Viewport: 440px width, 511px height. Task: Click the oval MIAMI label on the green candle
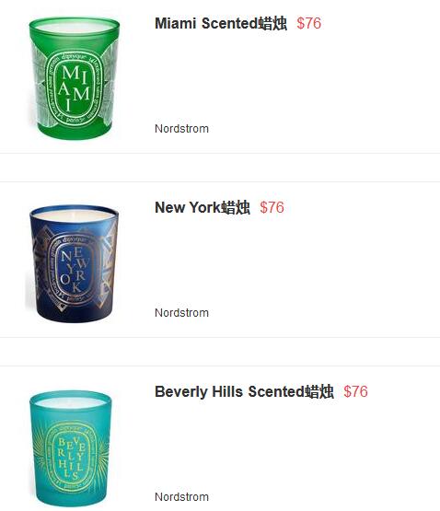[75, 88]
